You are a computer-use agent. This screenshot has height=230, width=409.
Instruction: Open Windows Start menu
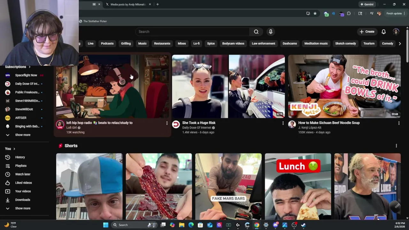pyautogui.click(x=106, y=225)
